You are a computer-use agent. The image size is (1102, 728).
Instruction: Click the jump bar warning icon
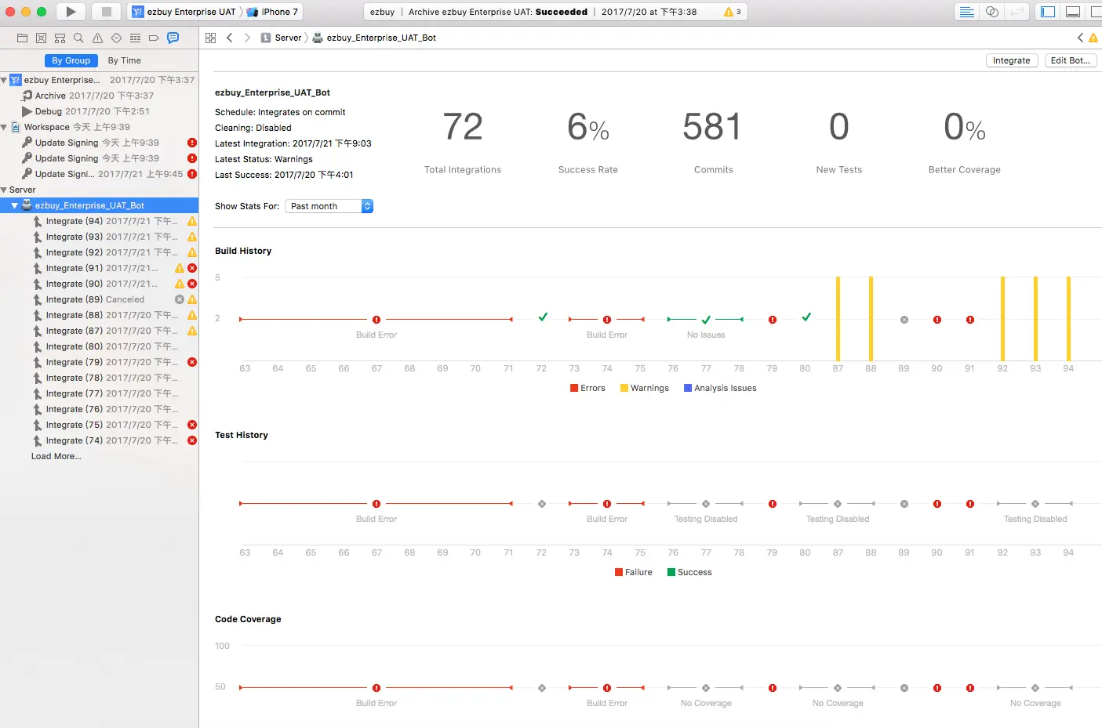pos(1093,38)
